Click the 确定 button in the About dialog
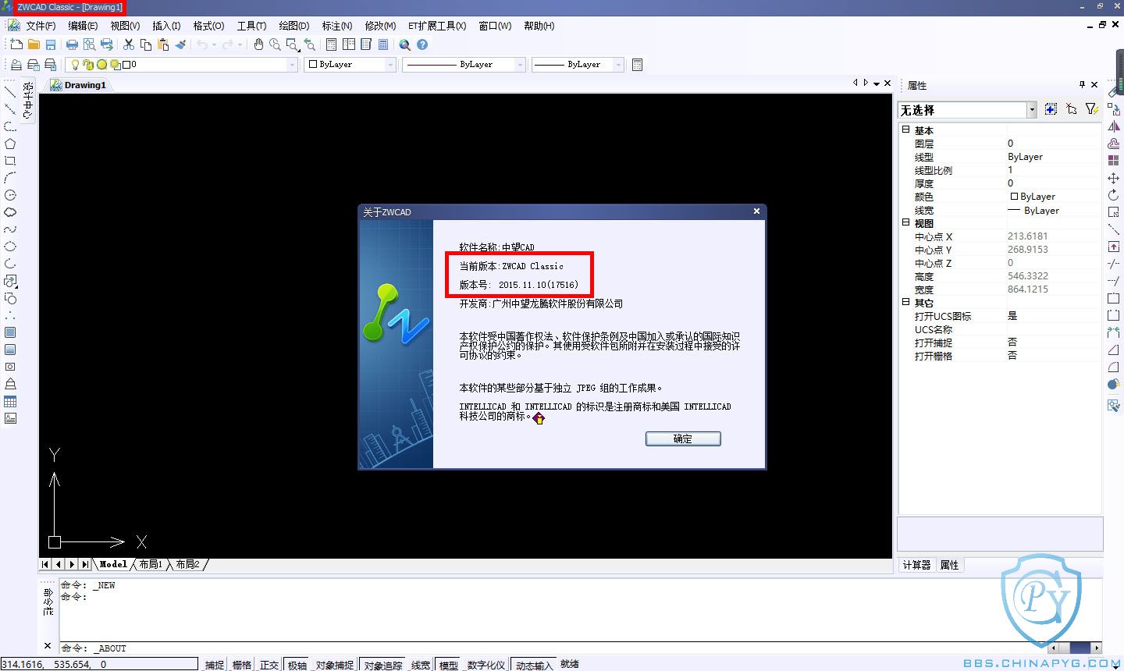Image resolution: width=1124 pixels, height=671 pixels. [x=683, y=438]
